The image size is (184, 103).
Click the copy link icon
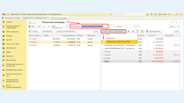point(172,22)
